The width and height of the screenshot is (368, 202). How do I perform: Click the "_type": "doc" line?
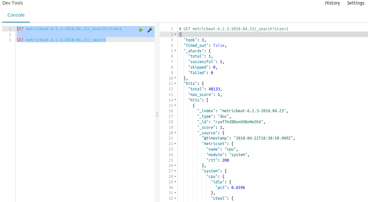(214, 116)
